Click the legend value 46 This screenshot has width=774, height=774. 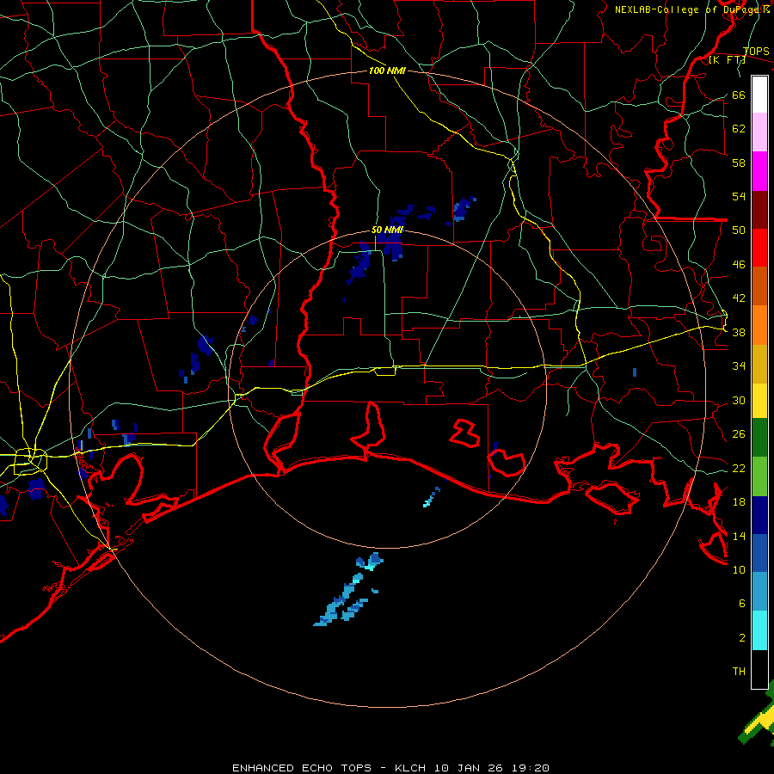click(739, 264)
